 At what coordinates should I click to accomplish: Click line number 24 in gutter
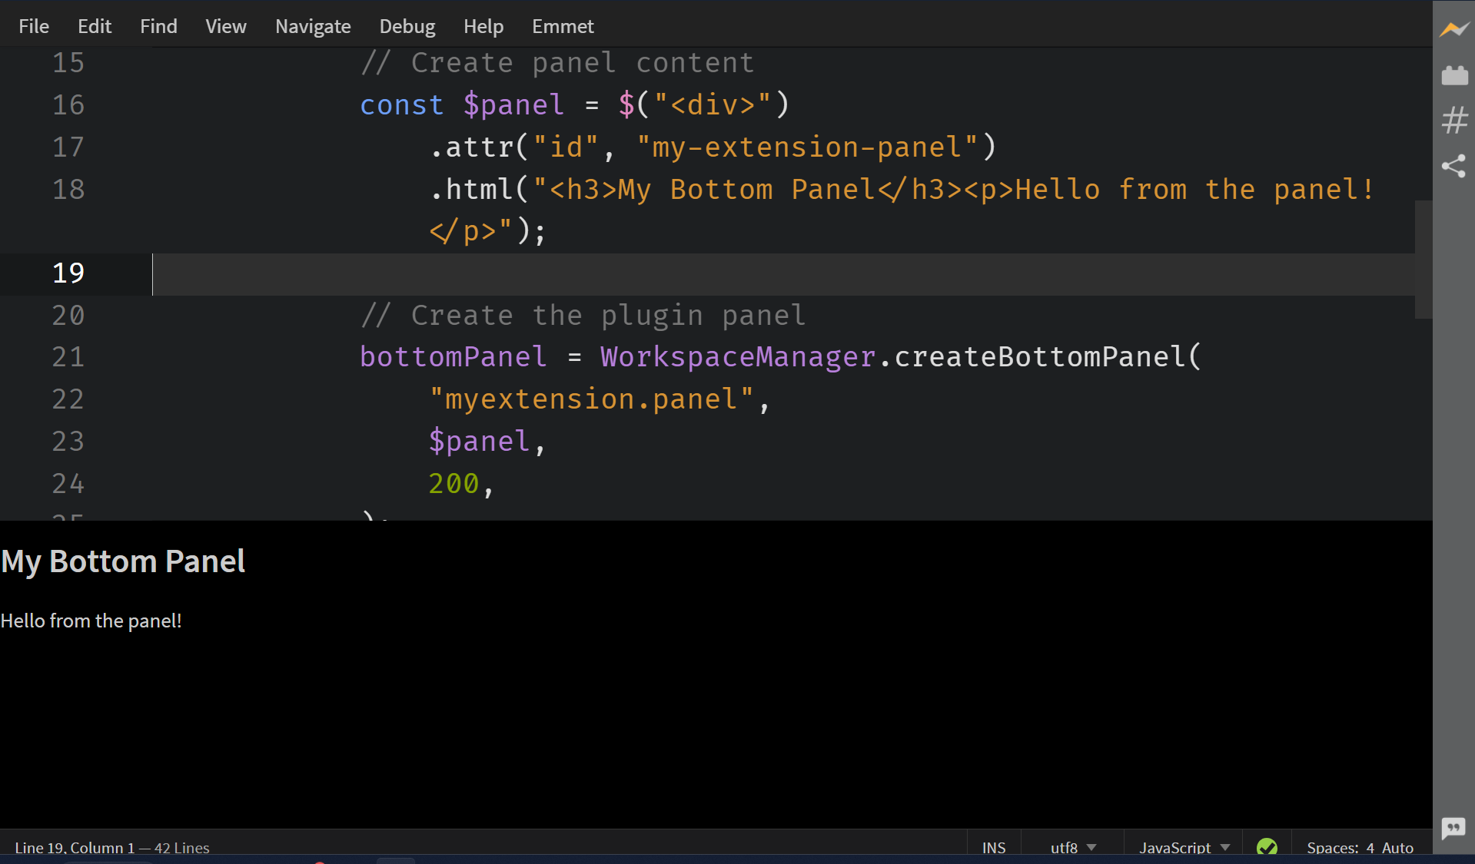(68, 483)
